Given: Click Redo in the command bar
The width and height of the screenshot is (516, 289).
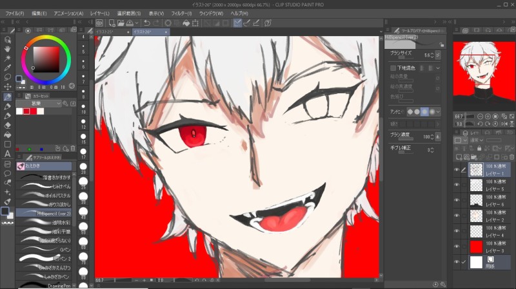Looking at the screenshot, I should click(156, 23).
